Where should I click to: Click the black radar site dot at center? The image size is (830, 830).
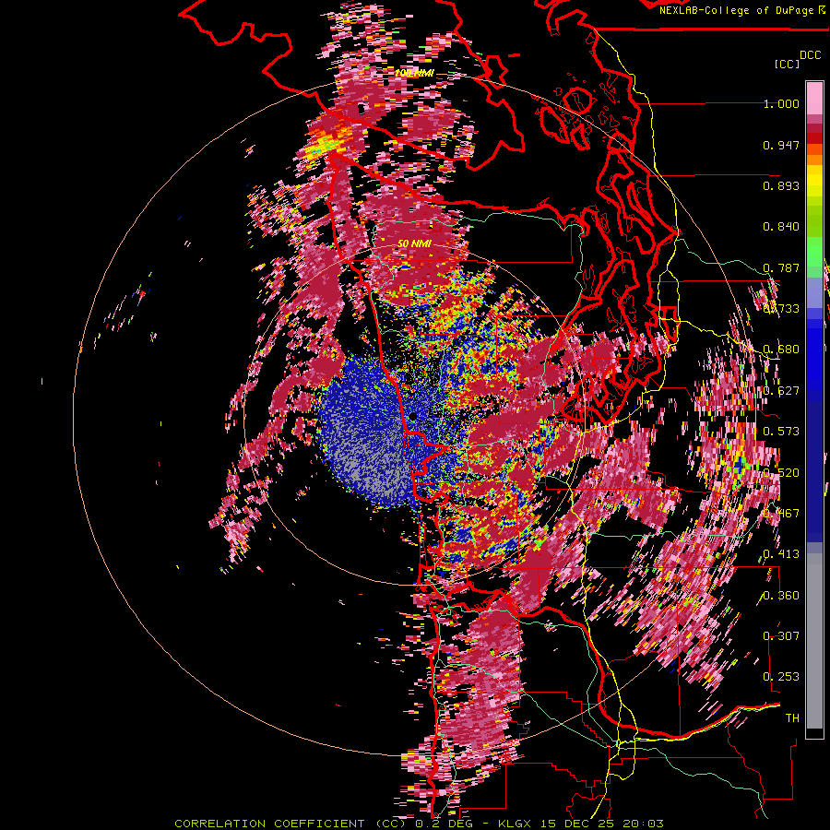(413, 417)
